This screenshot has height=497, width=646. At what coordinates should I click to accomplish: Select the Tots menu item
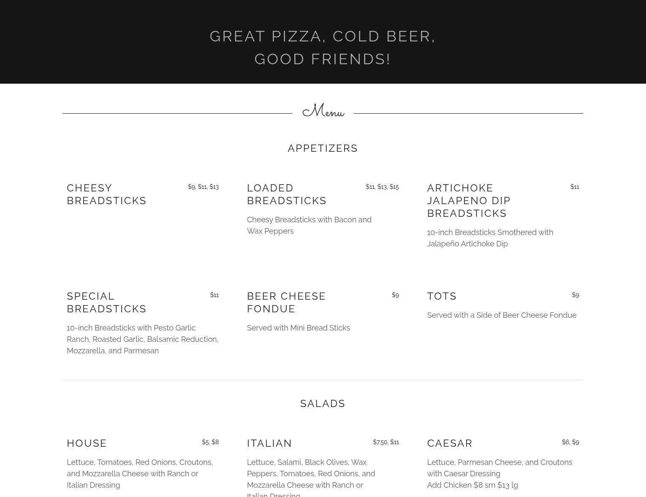coord(442,296)
